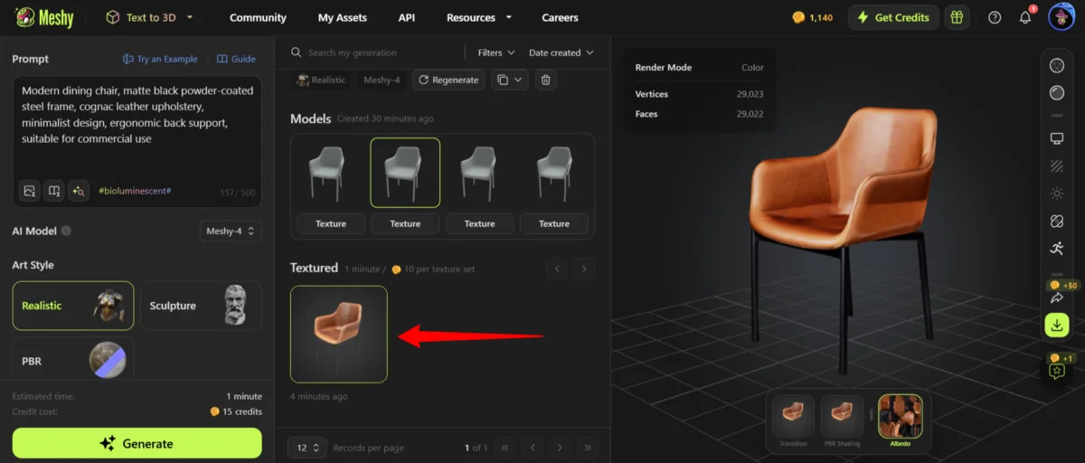Click the Regenerate button
Viewport: 1085px width, 463px height.
(448, 80)
